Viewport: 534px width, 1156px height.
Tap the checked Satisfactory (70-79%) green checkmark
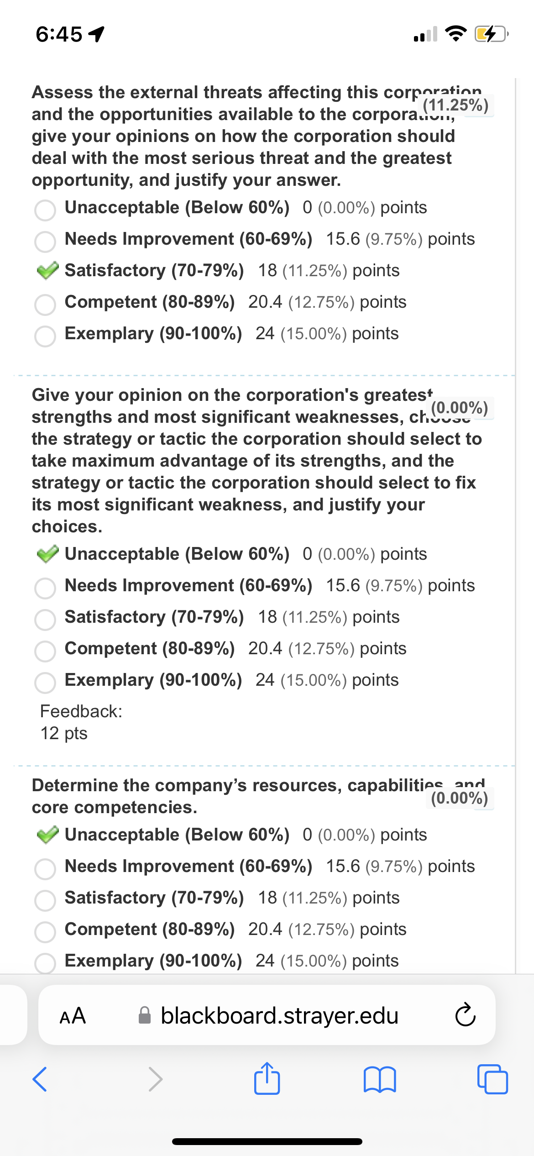(x=47, y=270)
